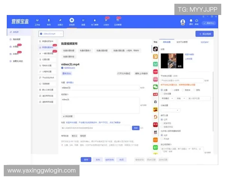Select the orange Kuaishou platform icon
The width and height of the screenshot is (225, 180).
click(x=155, y=57)
